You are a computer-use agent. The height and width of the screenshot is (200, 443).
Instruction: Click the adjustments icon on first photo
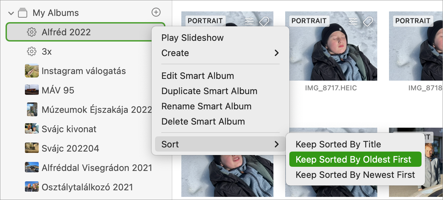(249, 21)
